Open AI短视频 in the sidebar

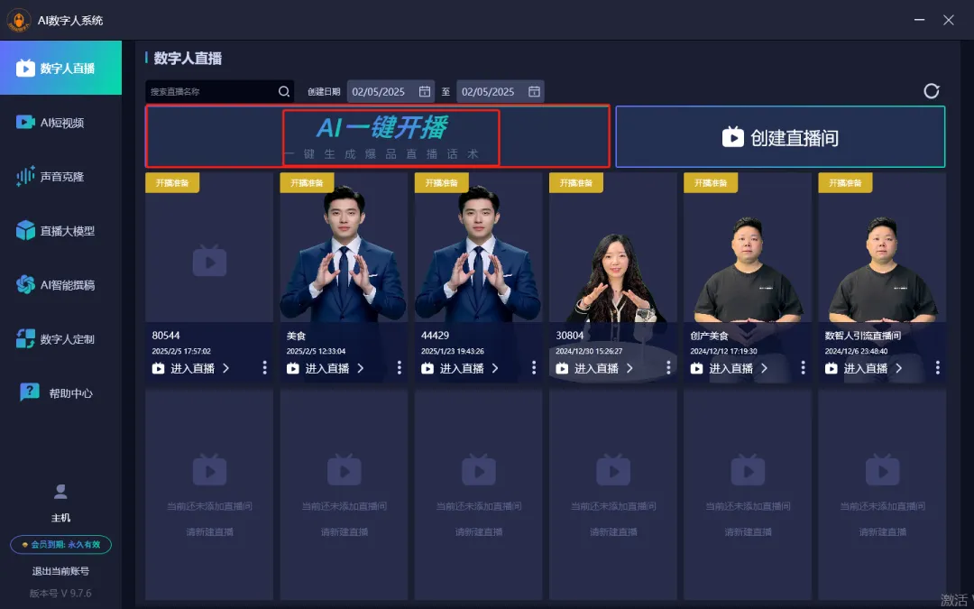click(61, 123)
